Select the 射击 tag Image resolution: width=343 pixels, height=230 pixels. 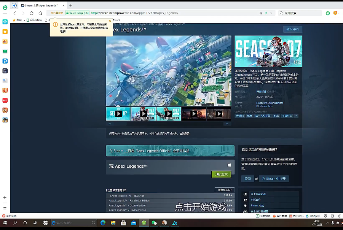[x=276, y=116]
